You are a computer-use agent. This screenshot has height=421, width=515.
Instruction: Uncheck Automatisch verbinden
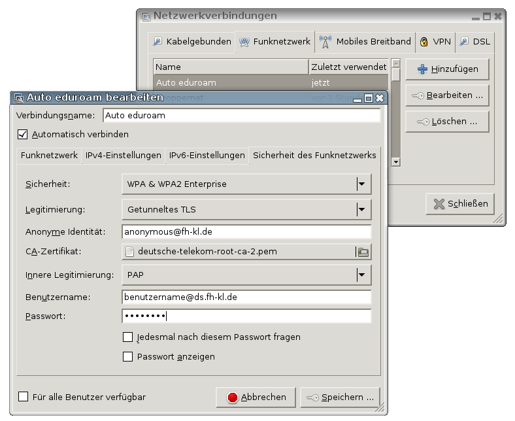[23, 135]
